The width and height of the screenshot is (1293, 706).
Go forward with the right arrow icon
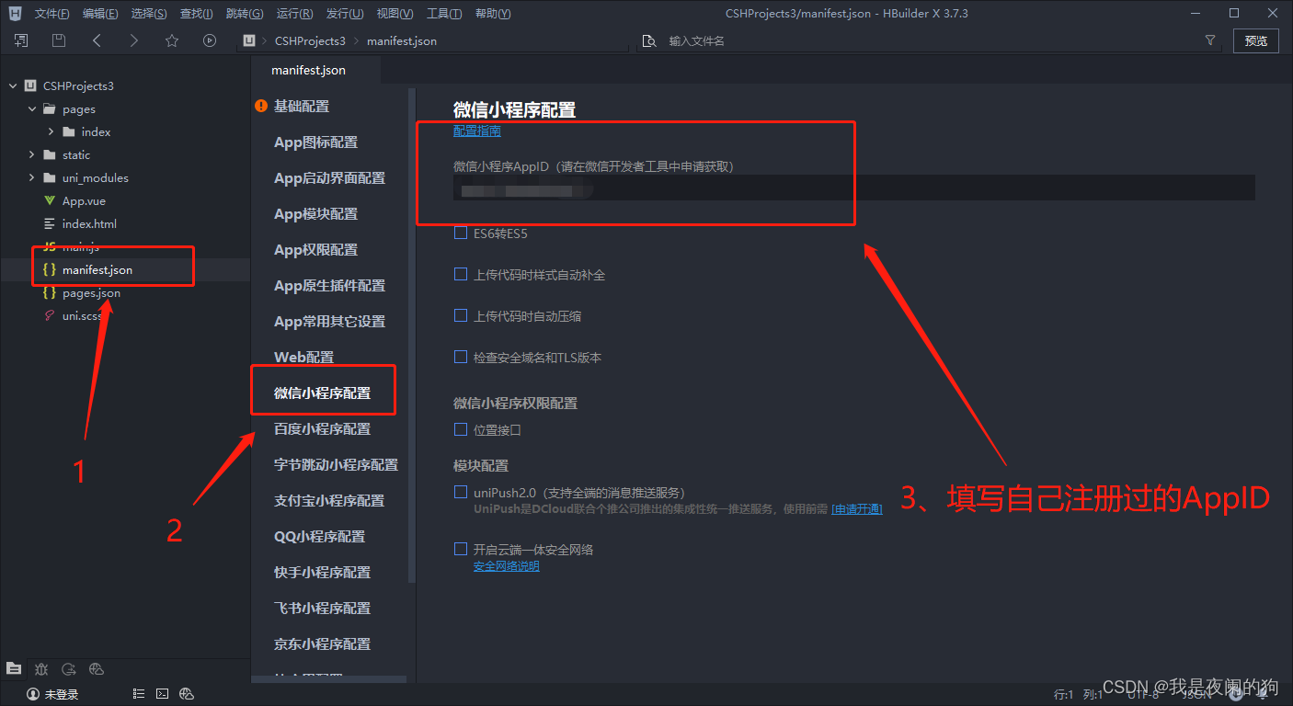pyautogui.click(x=134, y=40)
